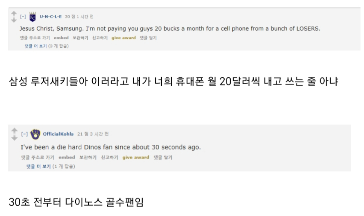Image resolution: width=364 pixels, height=216 pixels.
Task: Give award to the Dinos fan comment
Action: click(x=136, y=158)
